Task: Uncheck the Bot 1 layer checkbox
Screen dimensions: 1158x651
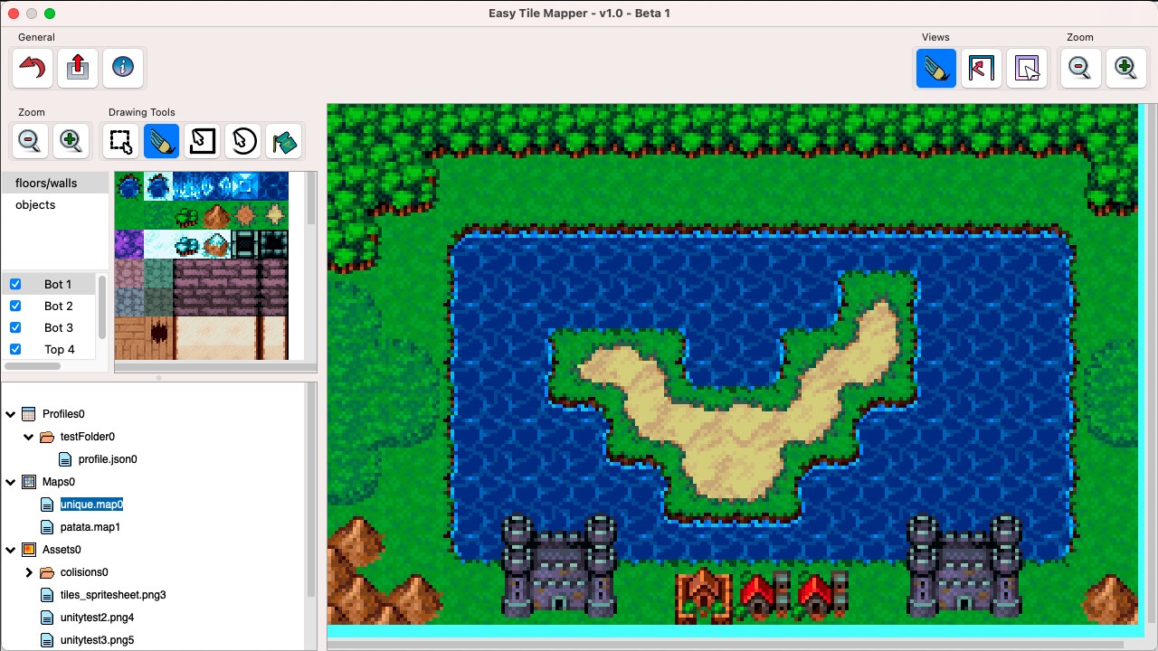Action: [15, 283]
